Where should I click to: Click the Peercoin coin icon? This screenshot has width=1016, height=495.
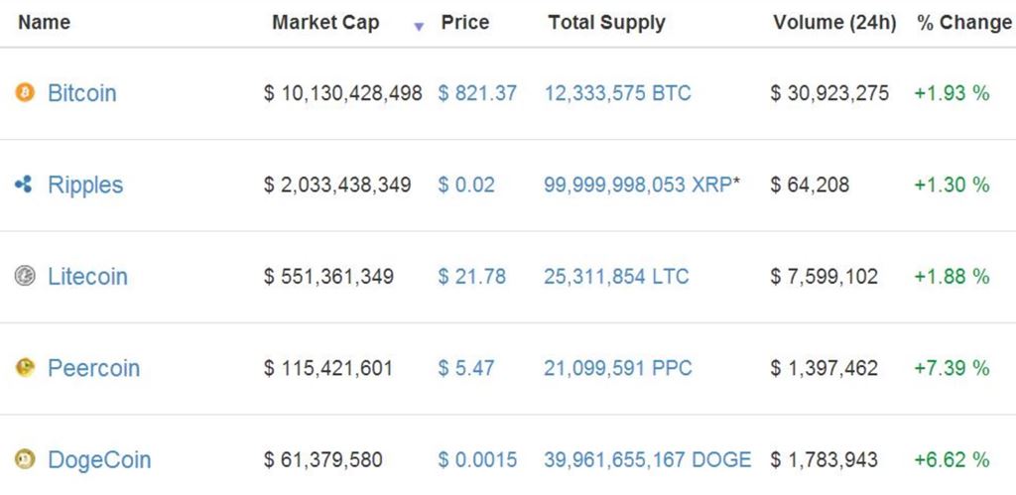coord(25,367)
